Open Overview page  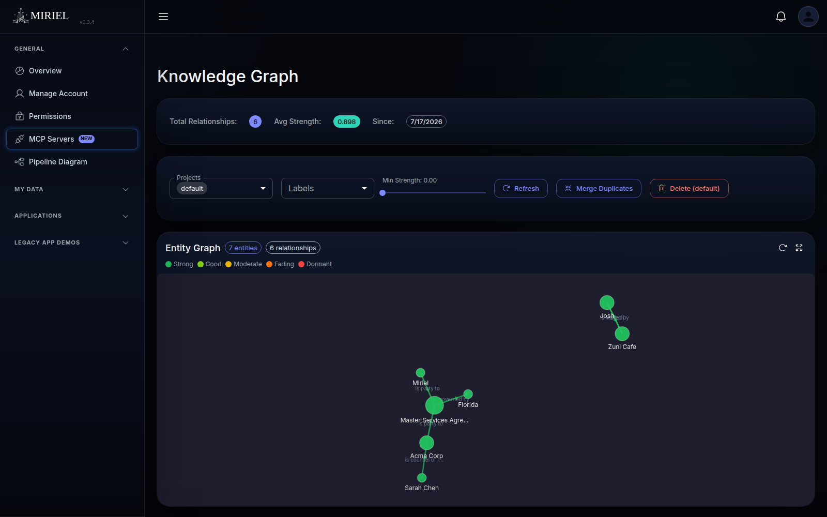tap(72, 71)
